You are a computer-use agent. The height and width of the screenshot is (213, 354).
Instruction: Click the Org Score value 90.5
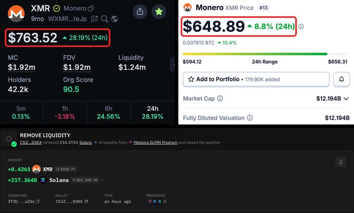(x=71, y=90)
